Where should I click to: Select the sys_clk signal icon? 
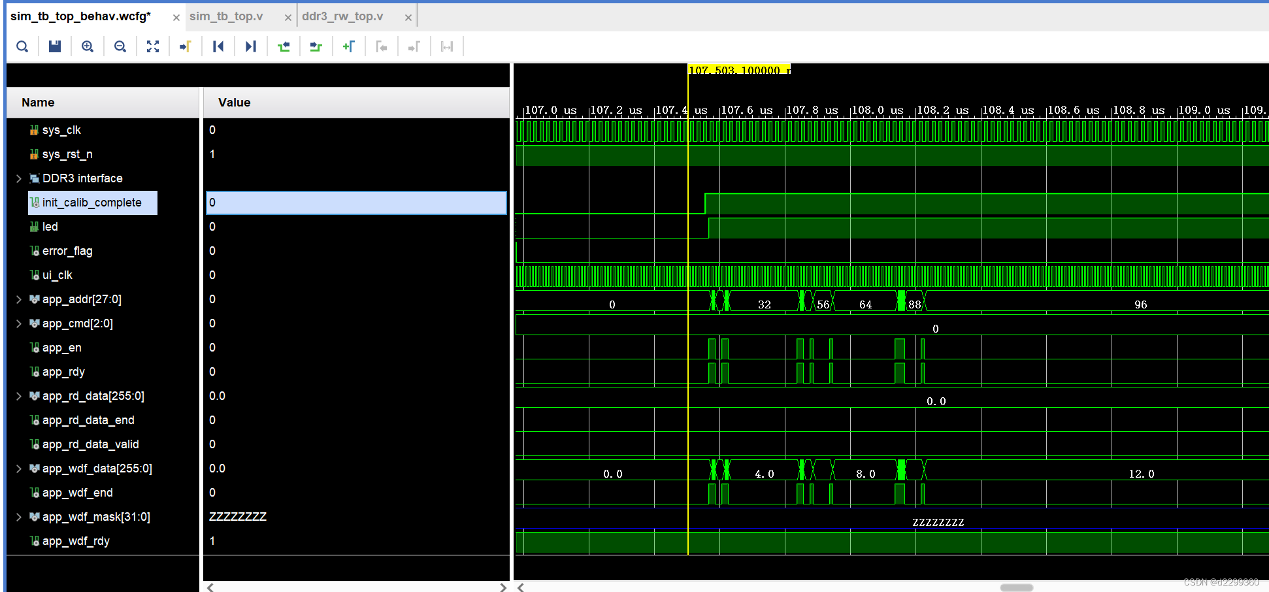[34, 130]
